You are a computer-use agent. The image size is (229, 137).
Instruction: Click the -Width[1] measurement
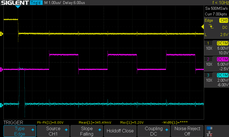coord(175,122)
